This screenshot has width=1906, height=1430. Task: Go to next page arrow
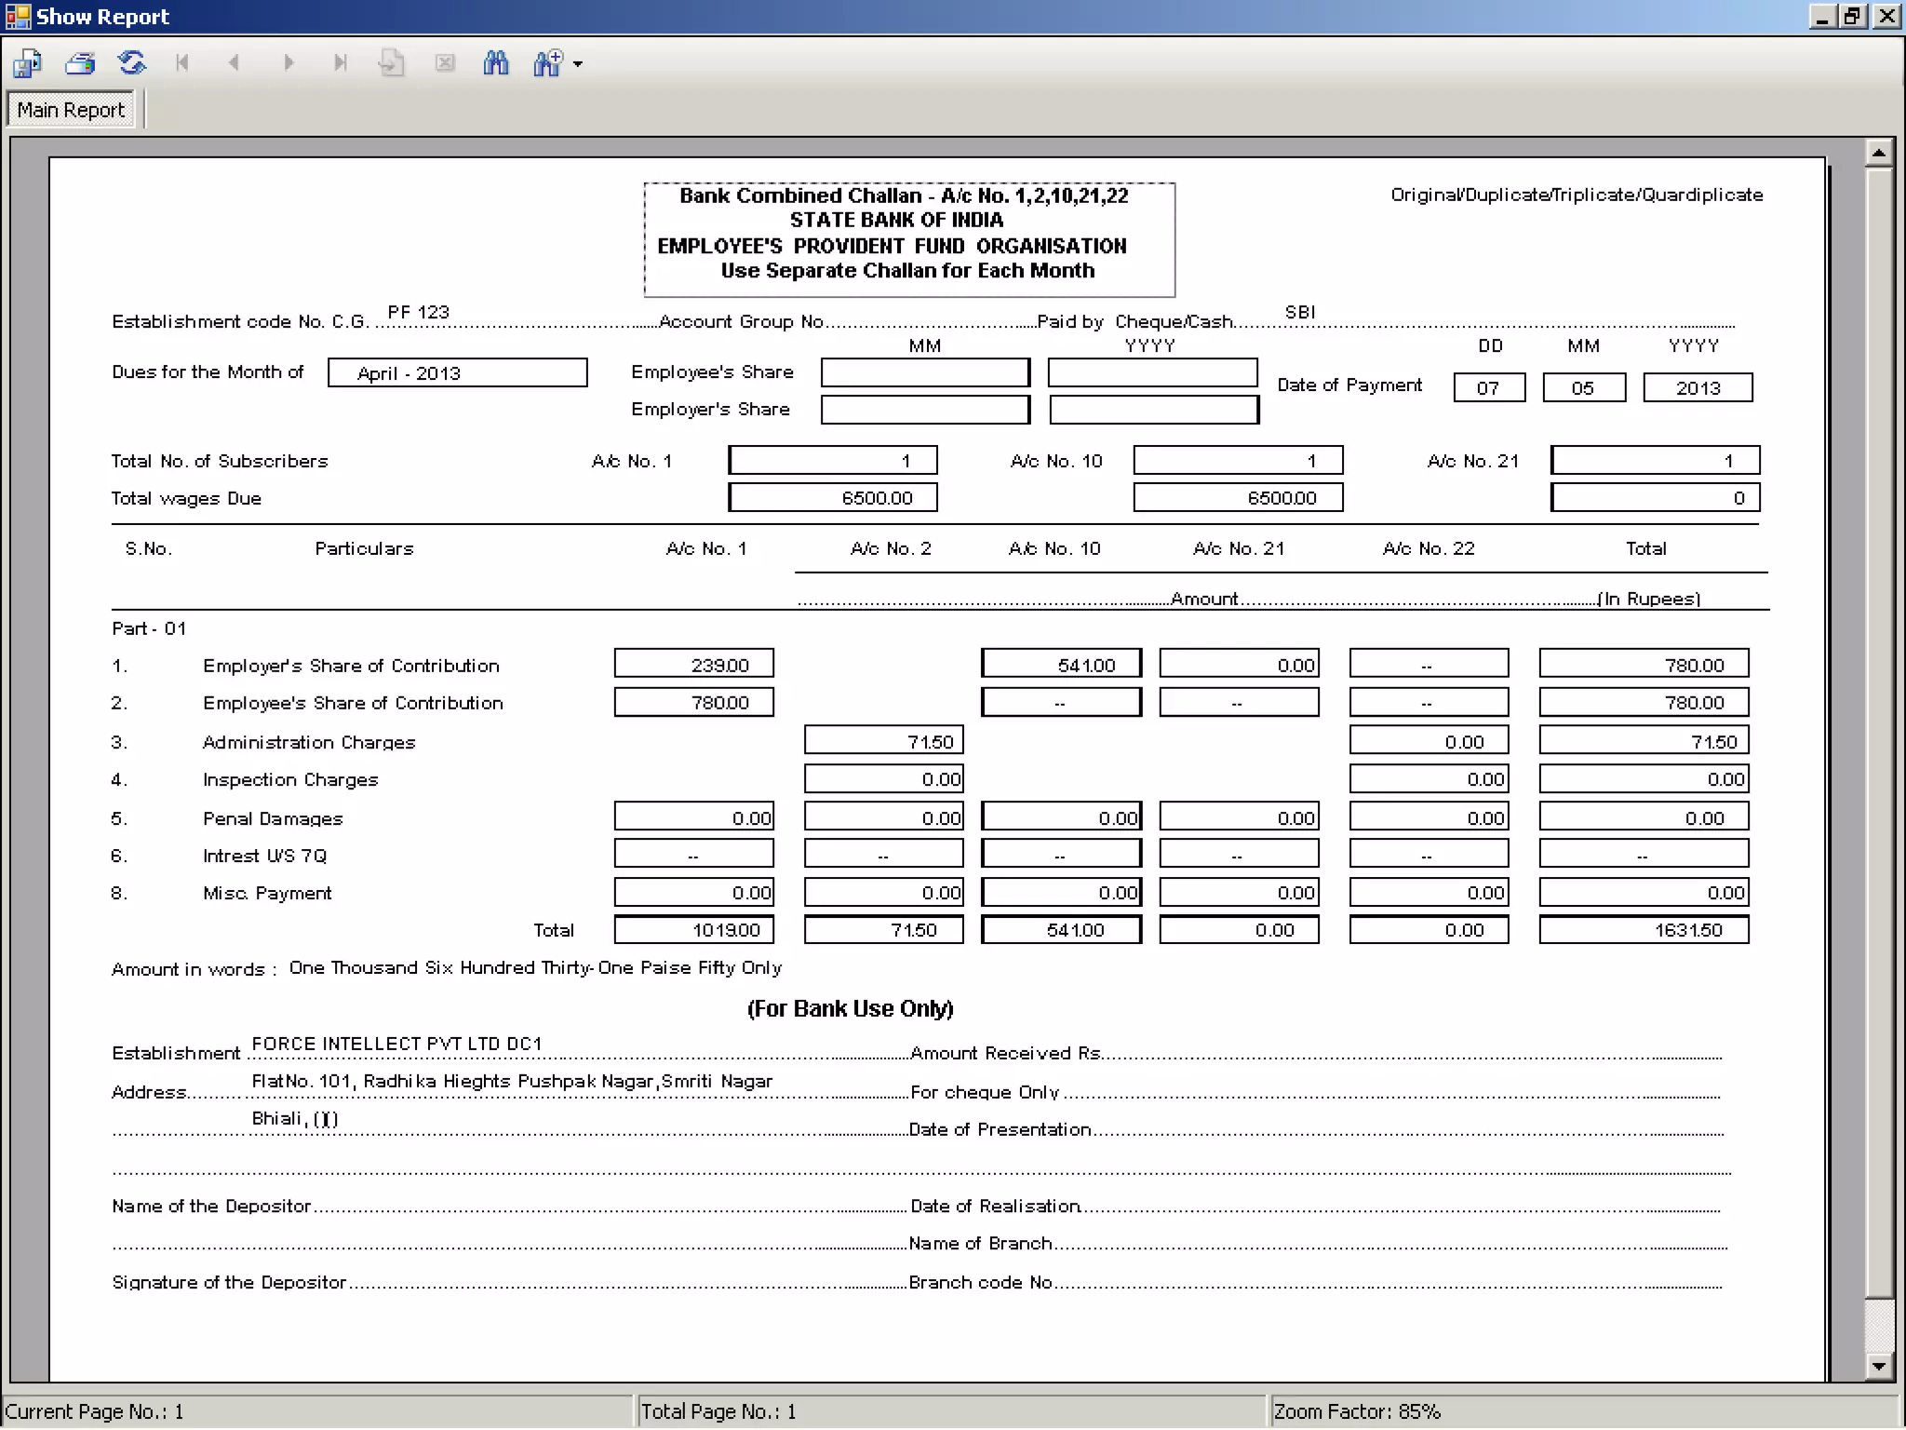(x=289, y=63)
